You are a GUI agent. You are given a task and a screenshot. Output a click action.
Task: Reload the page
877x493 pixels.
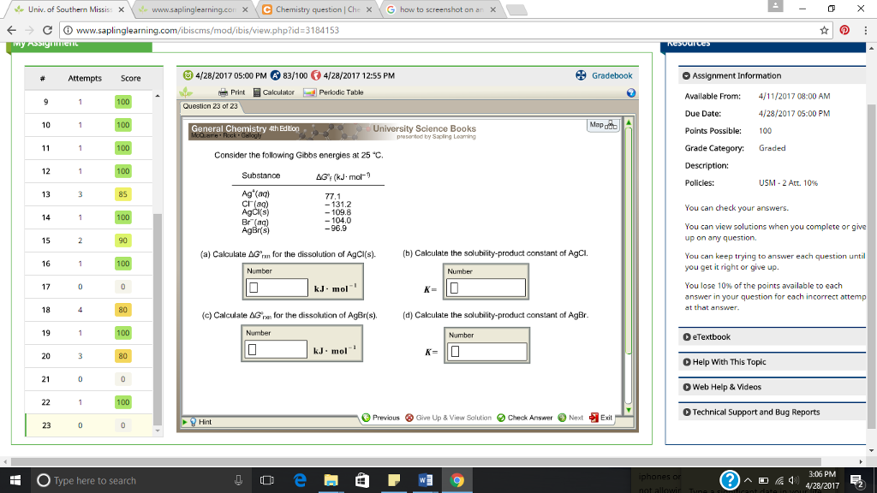point(48,30)
